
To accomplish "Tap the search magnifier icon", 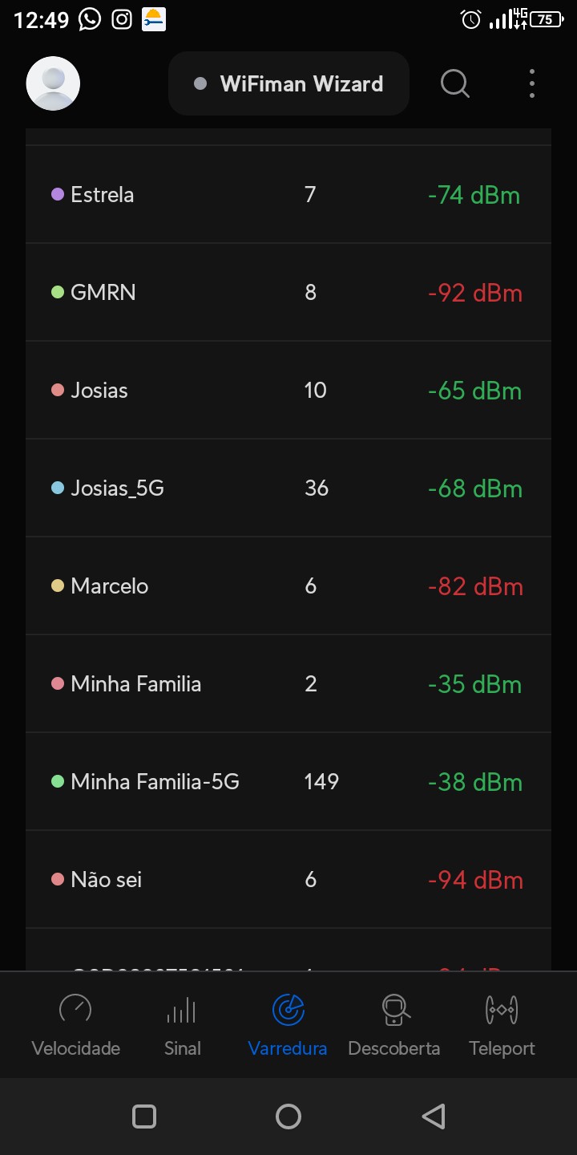I will 454,83.
